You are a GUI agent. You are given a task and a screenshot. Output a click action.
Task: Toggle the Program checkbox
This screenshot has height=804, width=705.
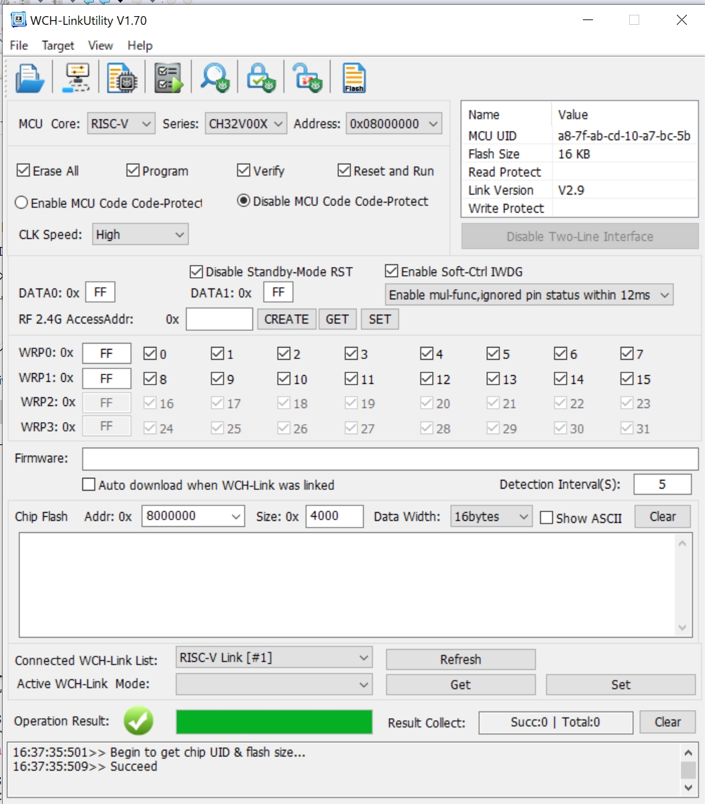click(x=133, y=170)
